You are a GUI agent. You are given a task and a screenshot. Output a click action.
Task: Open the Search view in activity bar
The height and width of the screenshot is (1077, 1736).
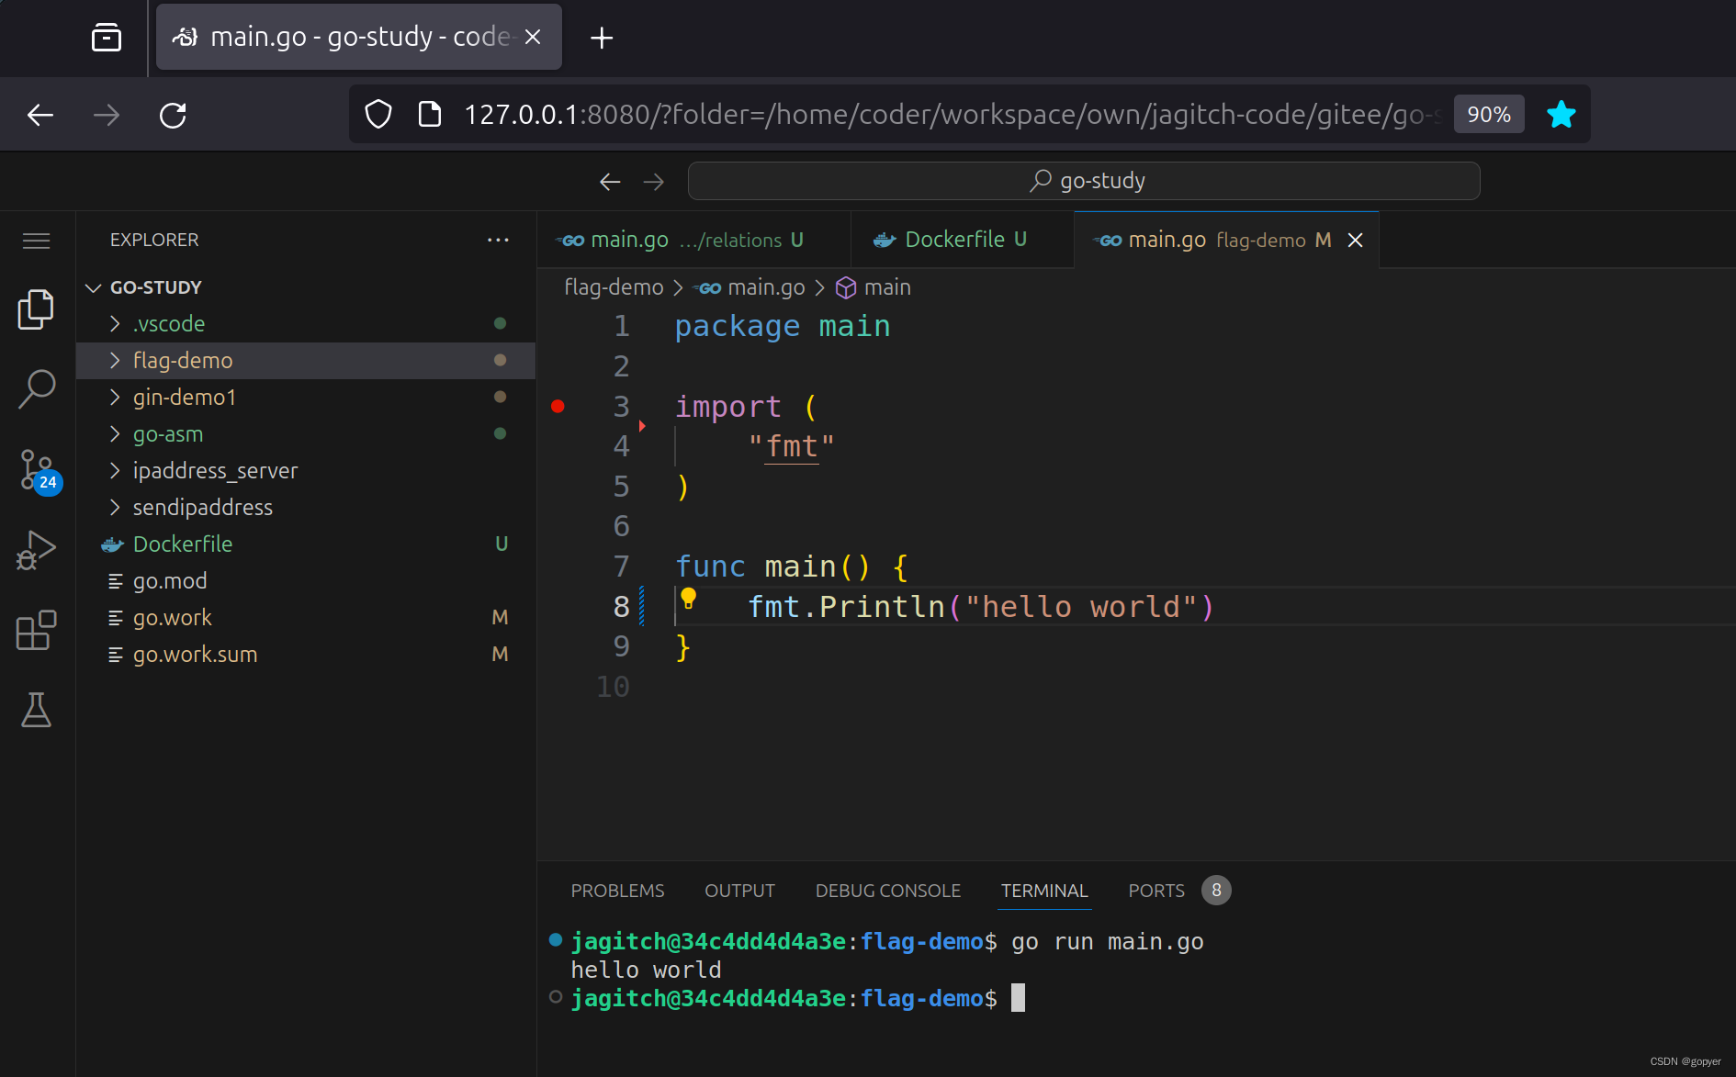37,389
